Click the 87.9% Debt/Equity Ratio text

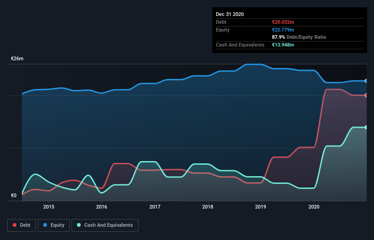pos(299,37)
